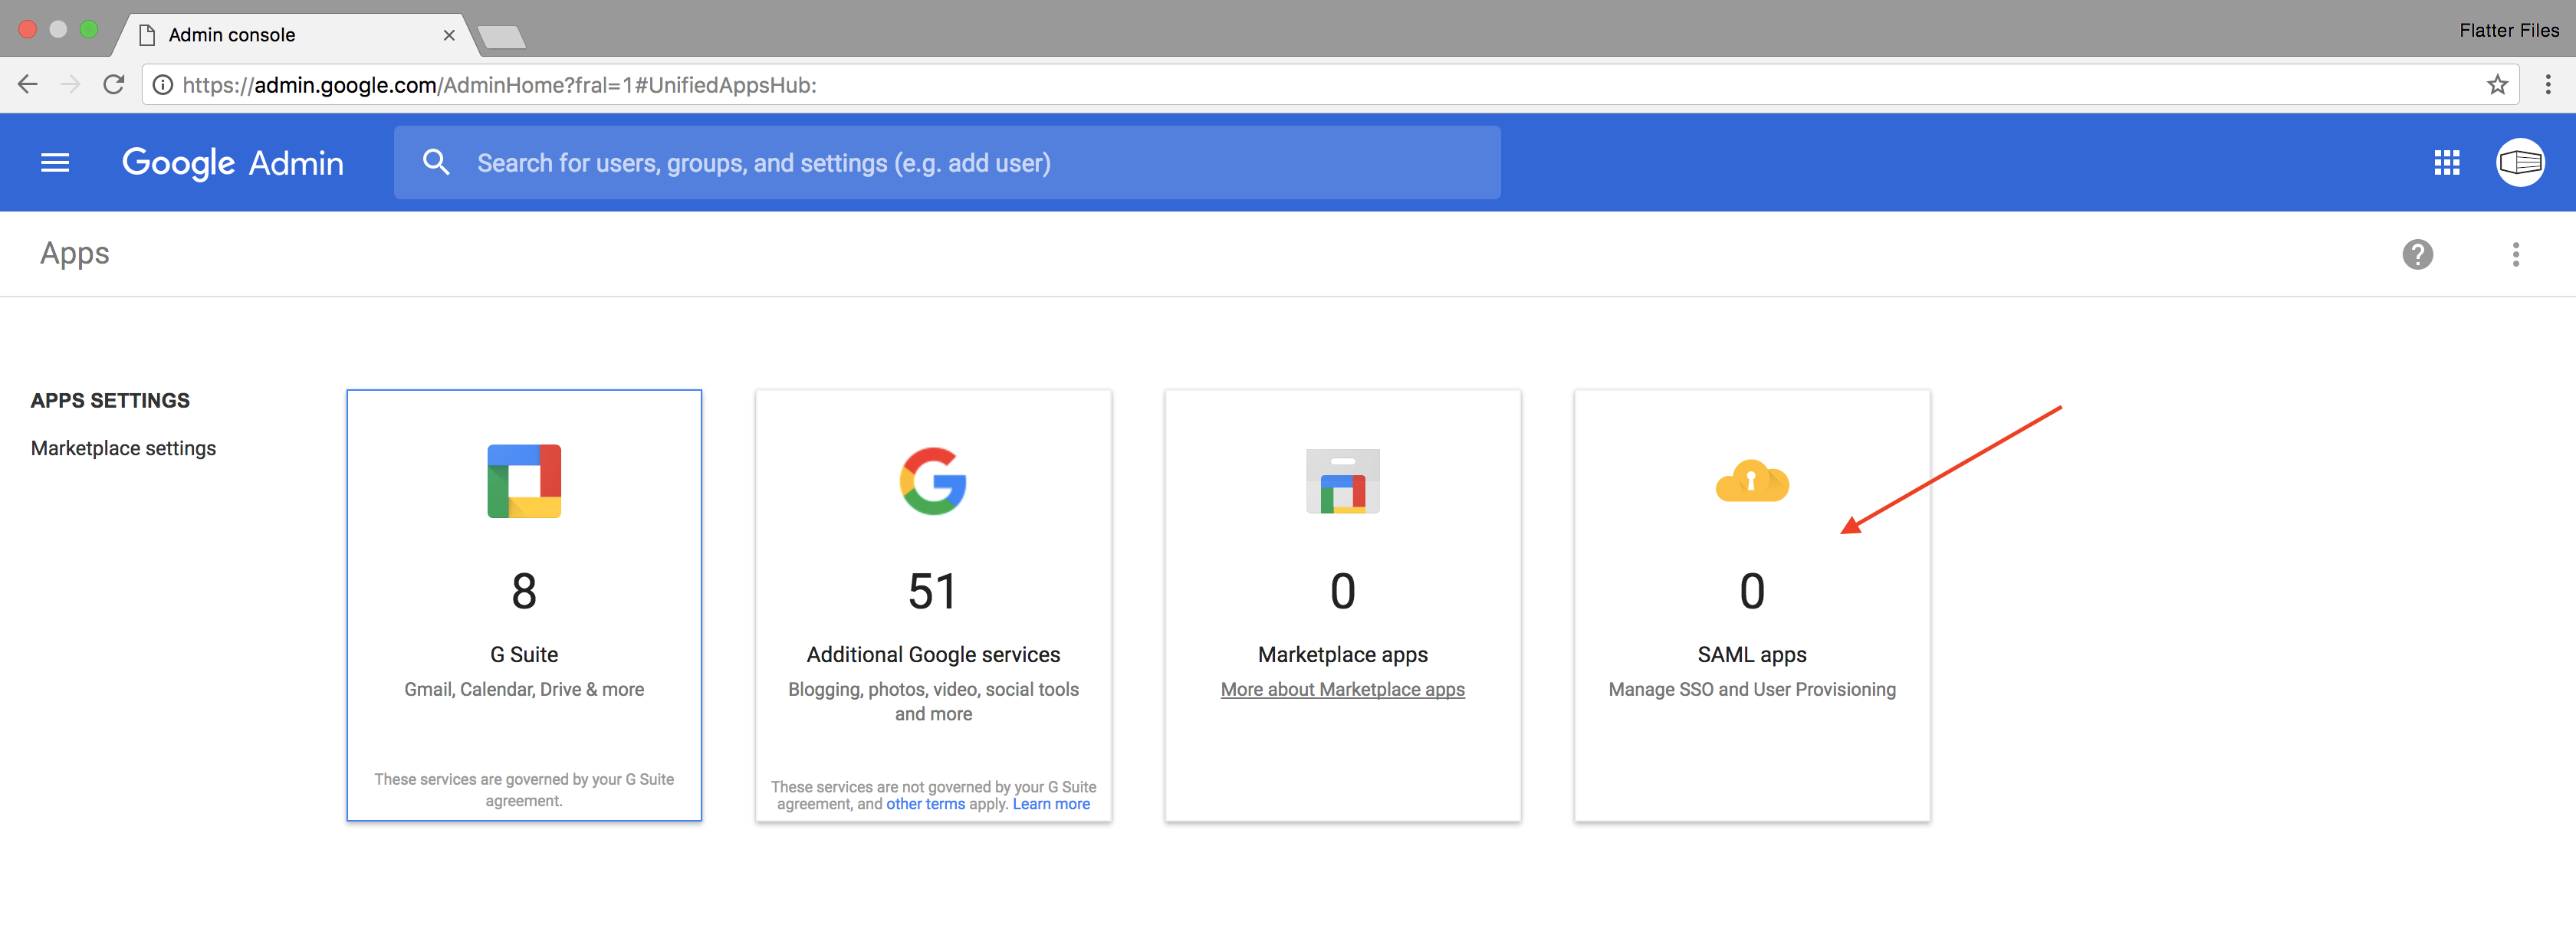Open Additional Google services title
Viewport: 2576px width, 938px height.
pos(933,654)
